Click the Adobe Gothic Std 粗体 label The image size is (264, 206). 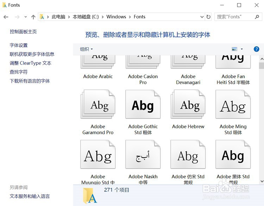143,129
